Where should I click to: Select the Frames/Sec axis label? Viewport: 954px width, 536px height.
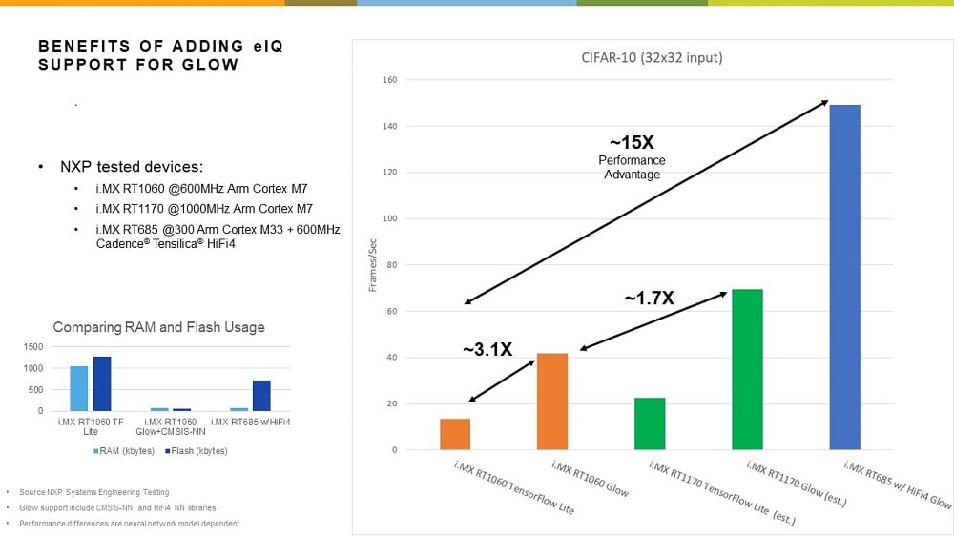pyautogui.click(x=373, y=264)
